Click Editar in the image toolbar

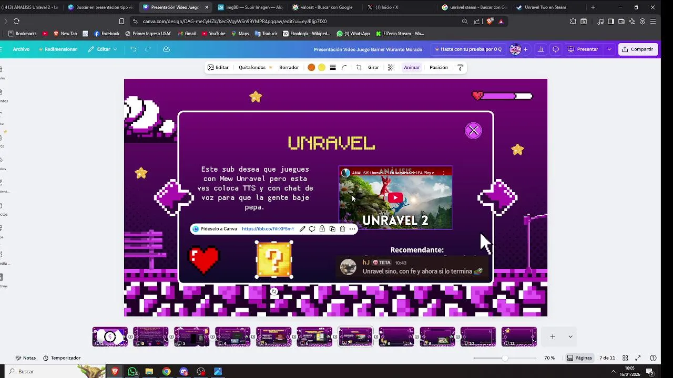(218, 67)
